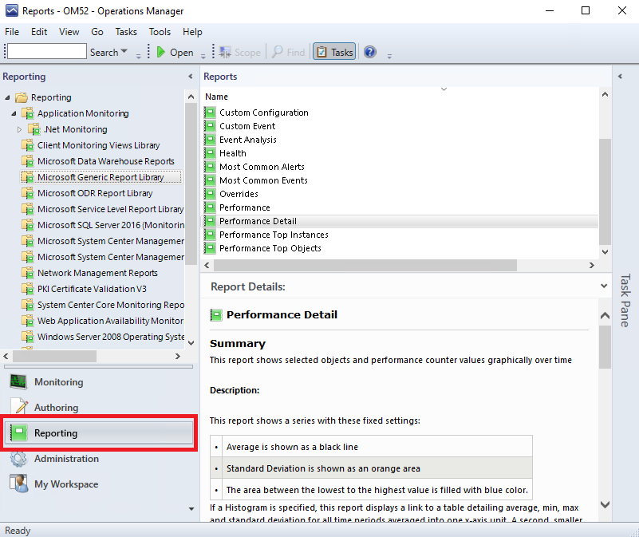Click the Overrides report icon
639x537 pixels.
(210, 194)
